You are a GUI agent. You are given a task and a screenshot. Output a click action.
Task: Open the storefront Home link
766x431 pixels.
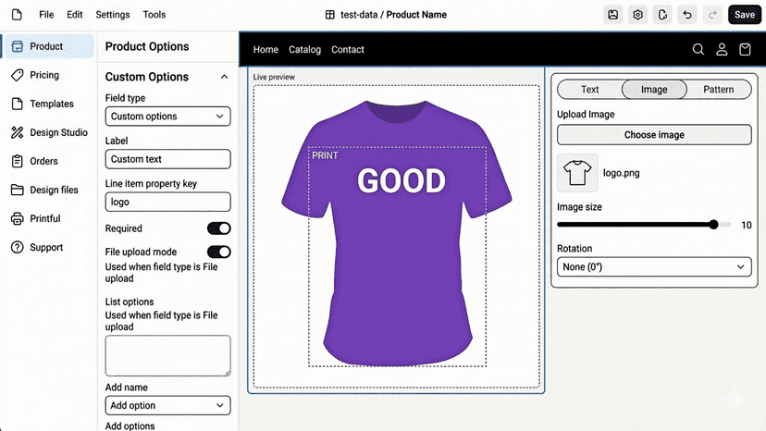click(x=266, y=49)
